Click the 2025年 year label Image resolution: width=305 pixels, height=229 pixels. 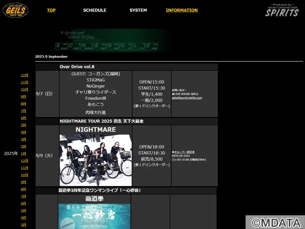[11, 153]
